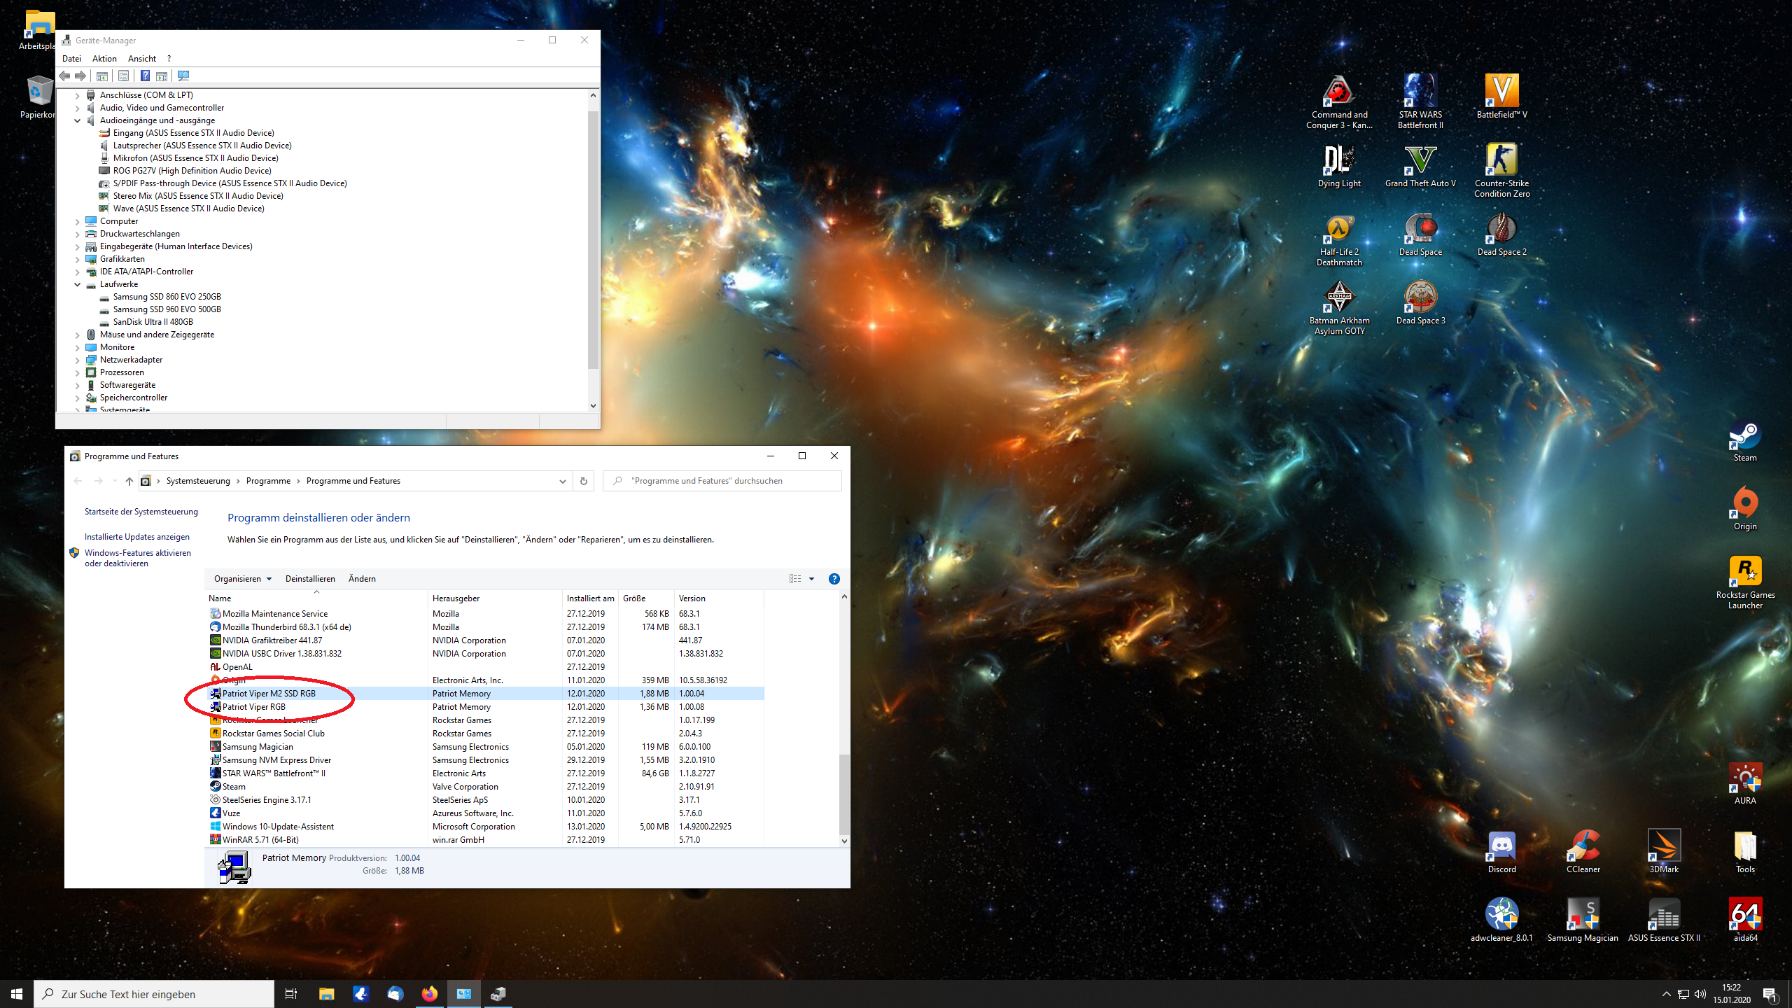Click the blue help icon in Geräte-Manager toolbar
Viewport: 1792px width, 1008px height.
tap(145, 76)
